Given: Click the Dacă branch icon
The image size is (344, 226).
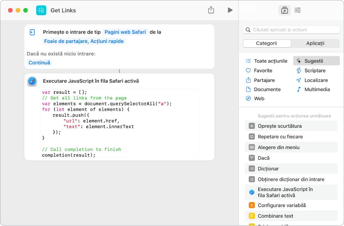Looking at the screenshot, I should [x=252, y=158].
